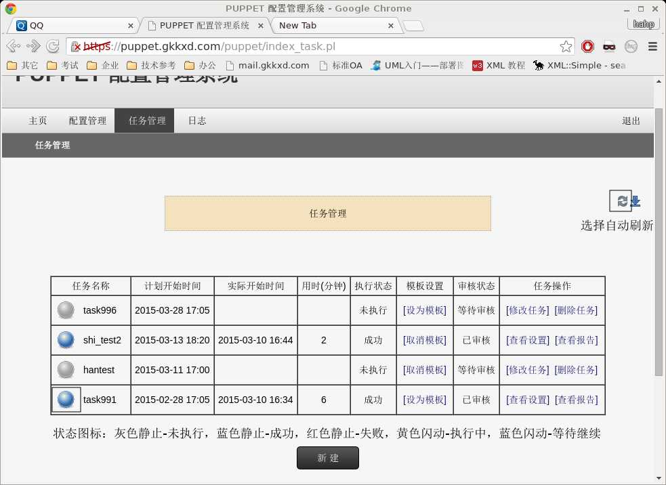Open 查看报告 for shi_test2

coord(577,339)
